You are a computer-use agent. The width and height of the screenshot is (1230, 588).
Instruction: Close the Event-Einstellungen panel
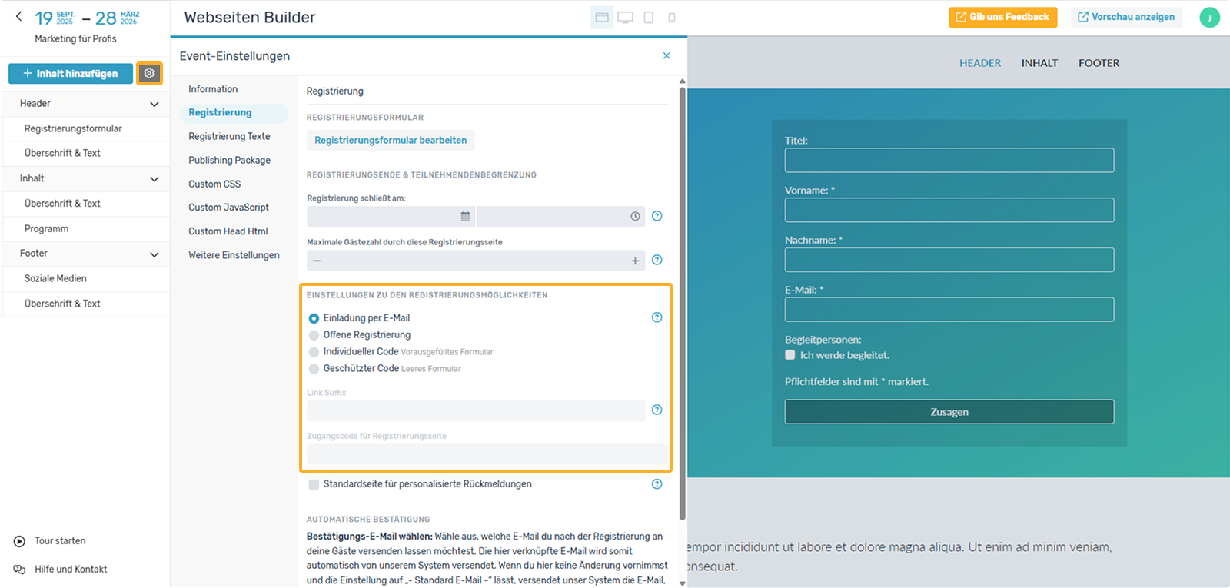667,55
